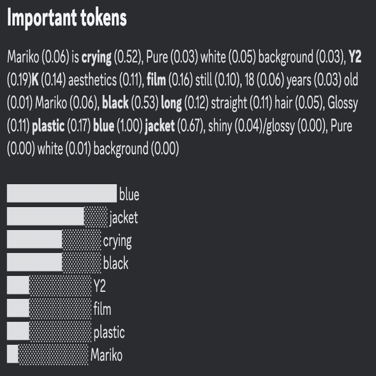Click bold word plastic in prompt text
The width and height of the screenshot is (376, 376).
tap(48, 126)
